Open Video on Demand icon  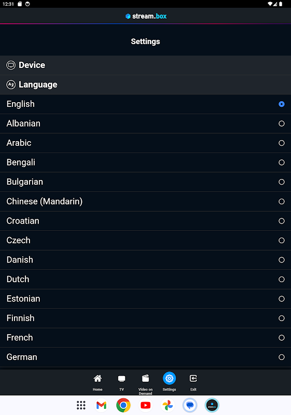pos(146,379)
